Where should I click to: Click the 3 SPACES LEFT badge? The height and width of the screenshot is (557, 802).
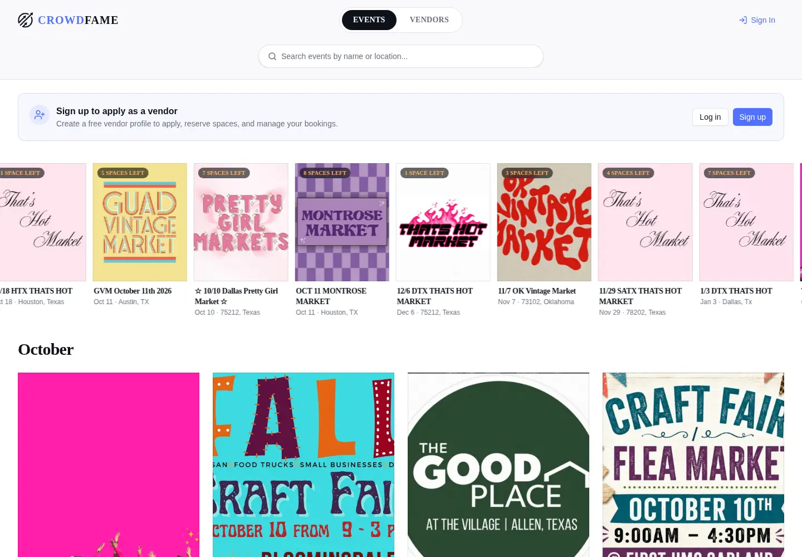(527, 173)
